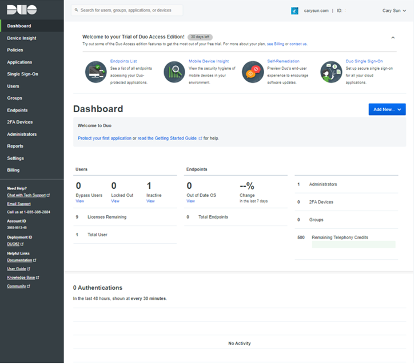Click Protect your first application link
The width and height of the screenshot is (414, 364).
104,139
